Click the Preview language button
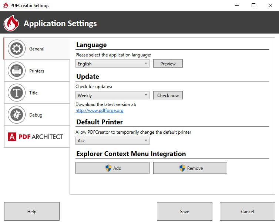The image size is (279, 224). click(168, 64)
